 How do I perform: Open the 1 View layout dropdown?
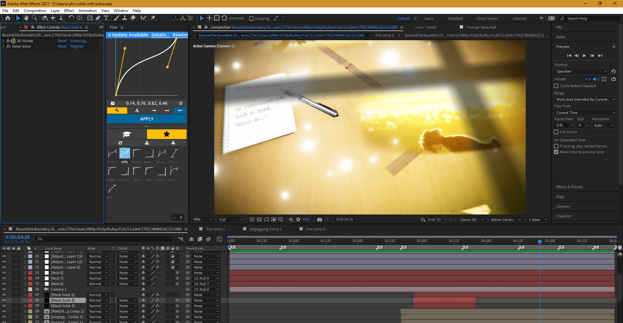pyautogui.click(x=537, y=220)
